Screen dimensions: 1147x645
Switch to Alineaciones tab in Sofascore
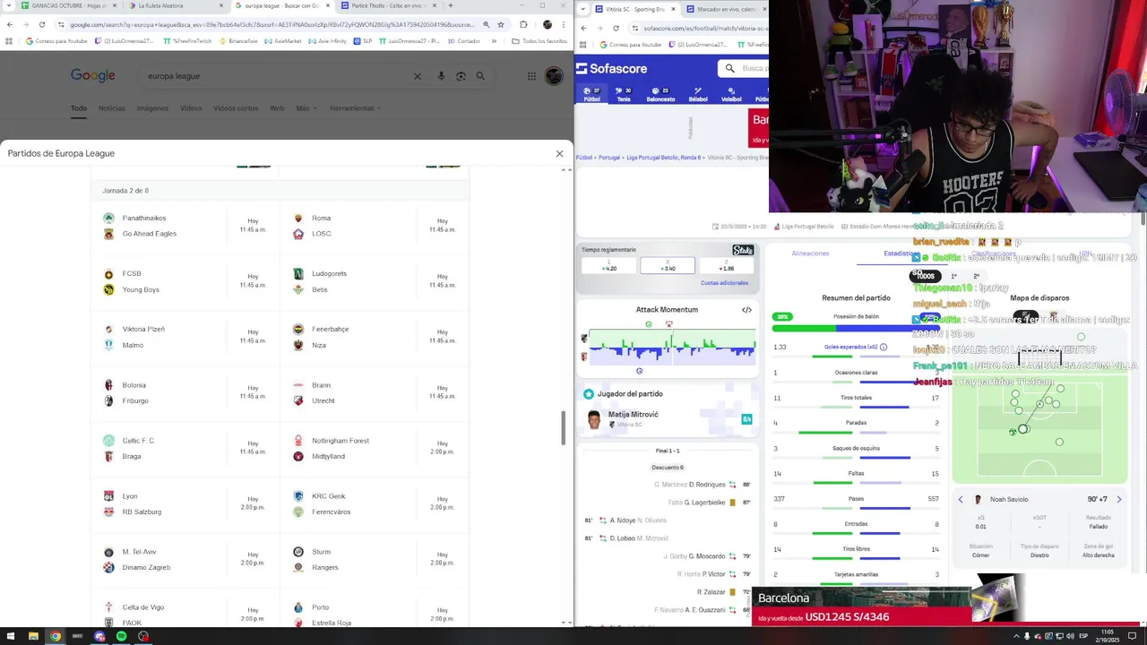tap(810, 254)
